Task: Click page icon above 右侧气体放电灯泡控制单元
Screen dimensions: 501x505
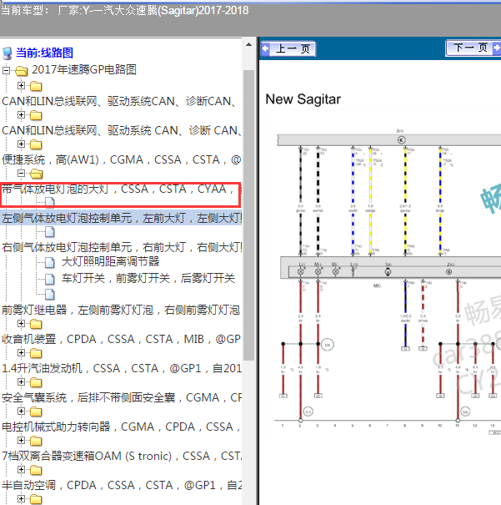Action: coord(50,231)
